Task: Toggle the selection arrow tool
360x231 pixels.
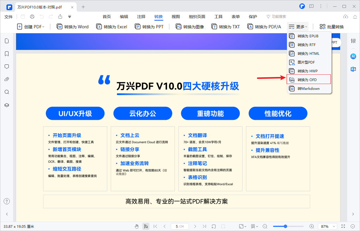Action: 146,226
